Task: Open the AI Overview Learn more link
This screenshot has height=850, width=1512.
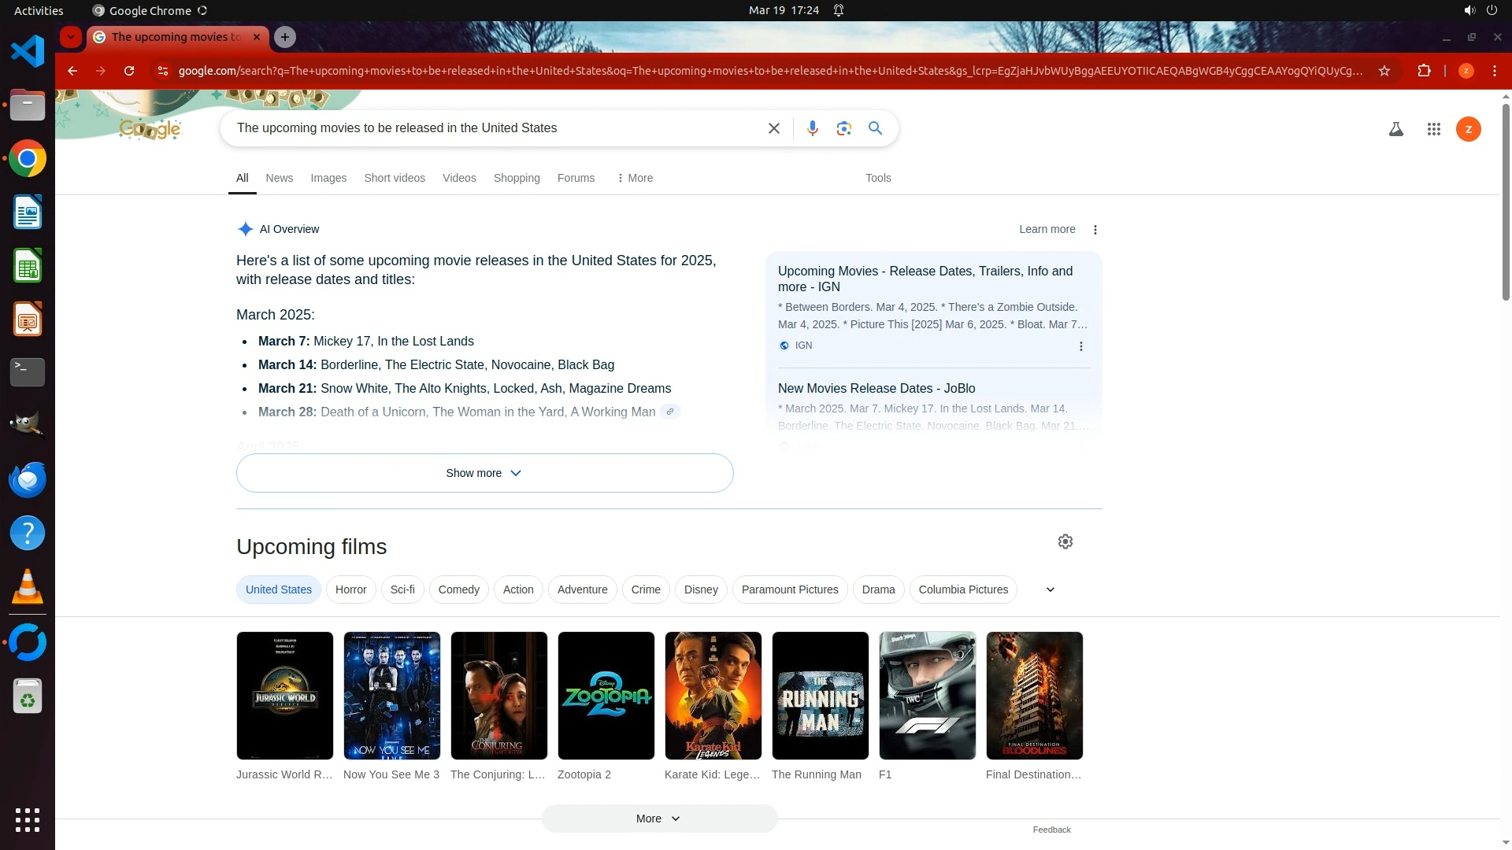Action: tap(1047, 229)
